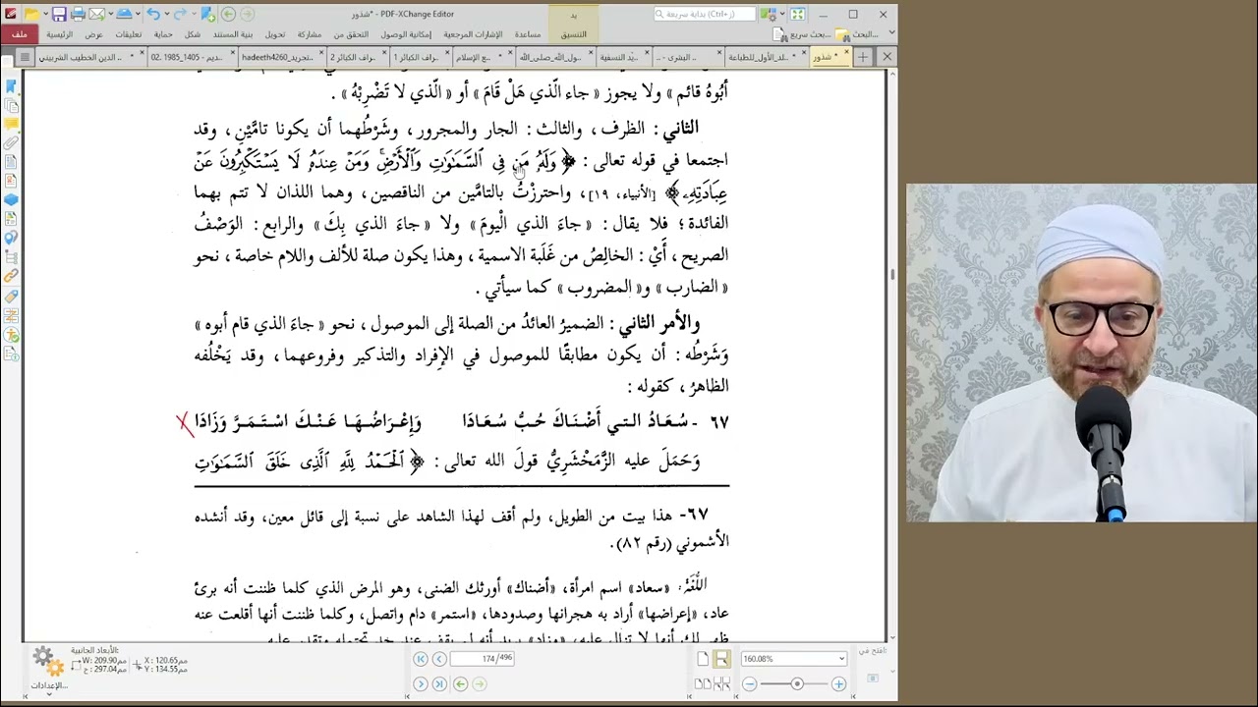
Task: Click the vertical scrollbar of document
Action: (891, 353)
